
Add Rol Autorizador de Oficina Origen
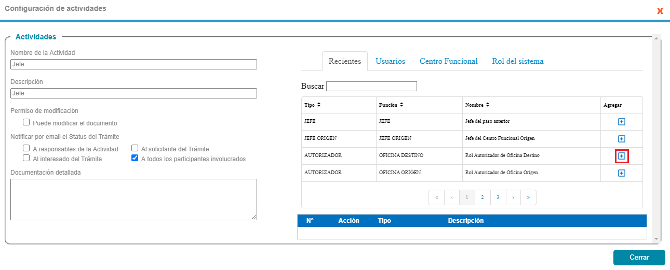[x=621, y=173]
